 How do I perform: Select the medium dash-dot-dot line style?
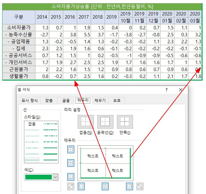tap(50, 124)
